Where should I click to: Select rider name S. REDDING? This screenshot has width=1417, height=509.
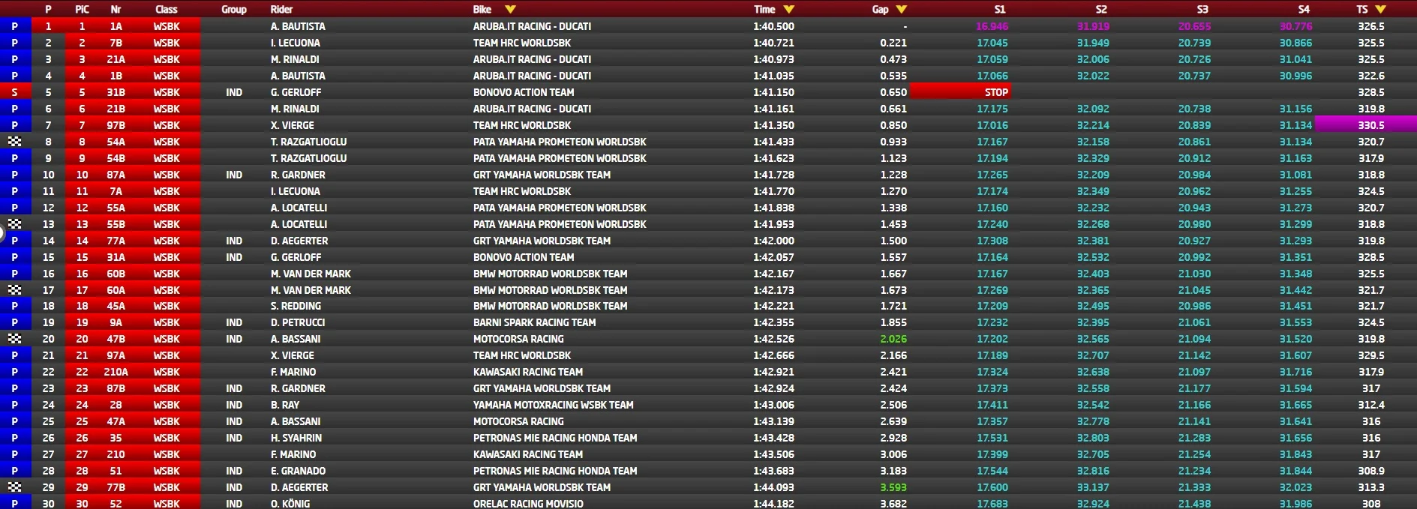point(296,306)
